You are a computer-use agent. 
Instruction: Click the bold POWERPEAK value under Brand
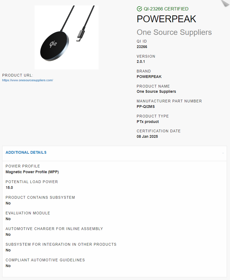click(149, 77)
